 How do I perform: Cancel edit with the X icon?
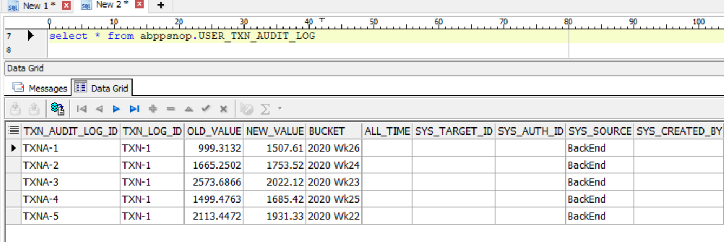223,109
